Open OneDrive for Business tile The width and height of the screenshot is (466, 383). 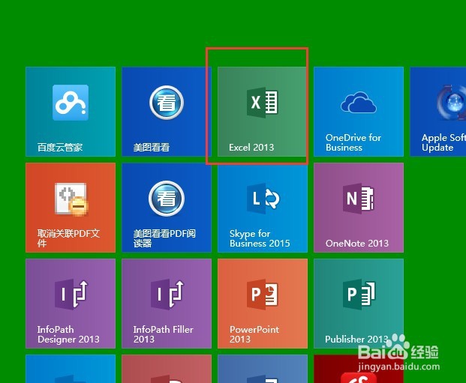point(359,112)
